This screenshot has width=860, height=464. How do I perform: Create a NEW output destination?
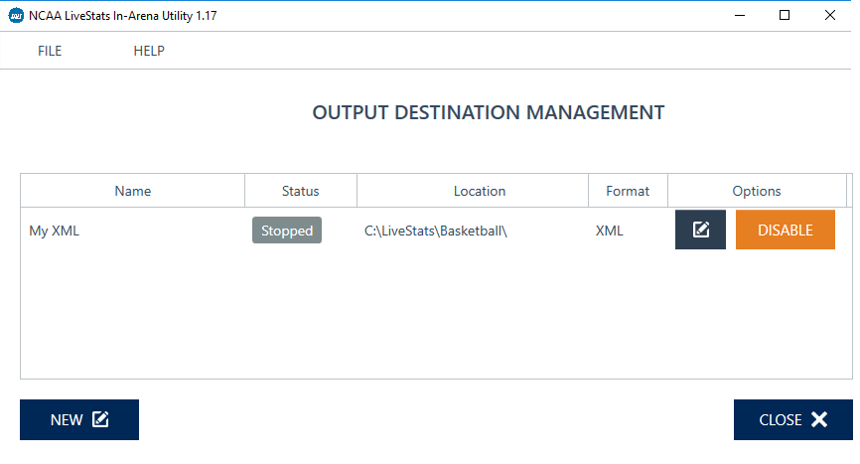(79, 419)
